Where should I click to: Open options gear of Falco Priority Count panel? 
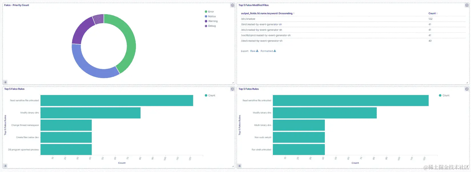point(232,5)
